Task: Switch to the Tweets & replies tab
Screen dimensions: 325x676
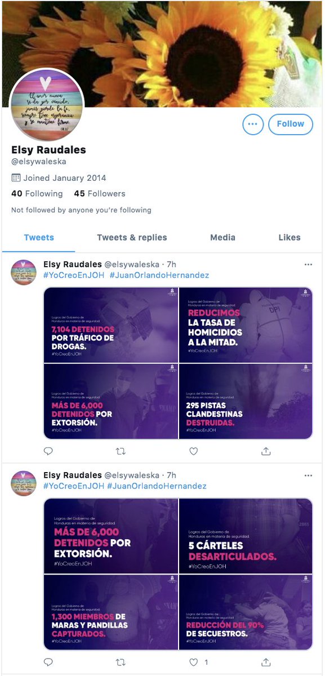Action: point(132,238)
